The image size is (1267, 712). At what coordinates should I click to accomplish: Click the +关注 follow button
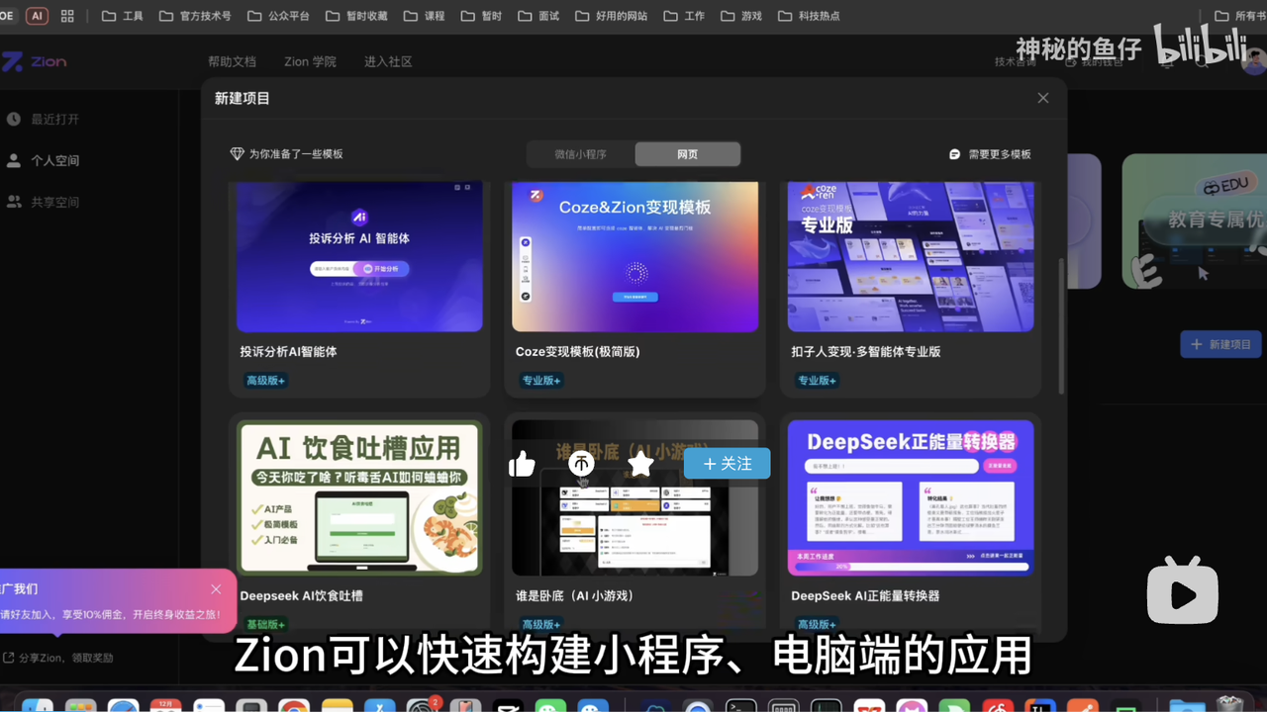tap(727, 463)
